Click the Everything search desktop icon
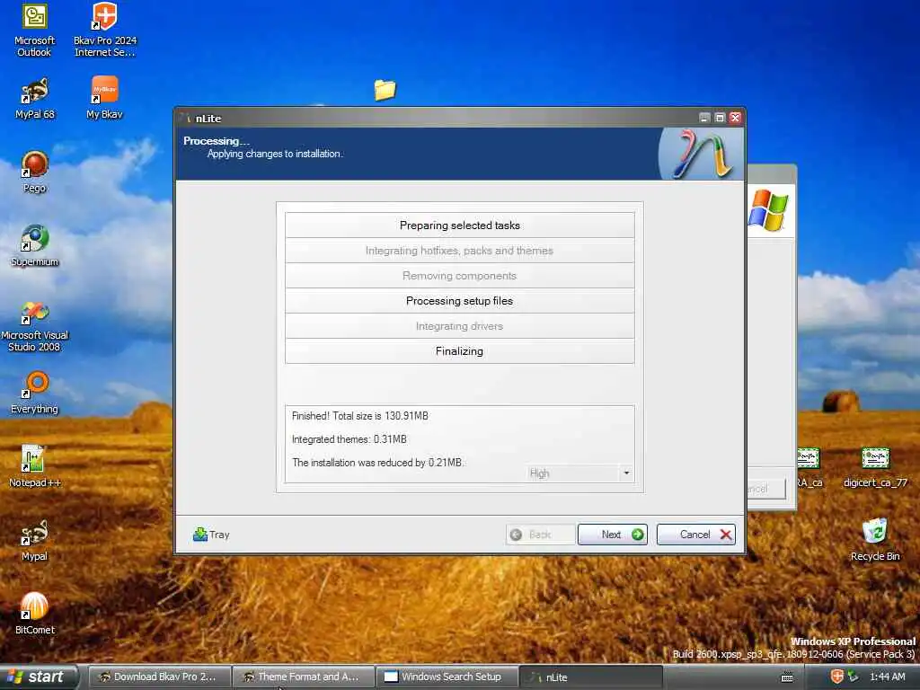The height and width of the screenshot is (690, 920). coord(35,394)
